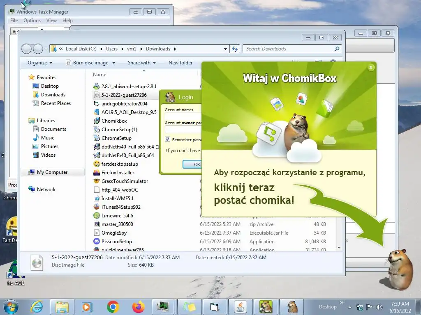
Task: Expand the arrow after Downloads breadcrumb
Action: 175,49
